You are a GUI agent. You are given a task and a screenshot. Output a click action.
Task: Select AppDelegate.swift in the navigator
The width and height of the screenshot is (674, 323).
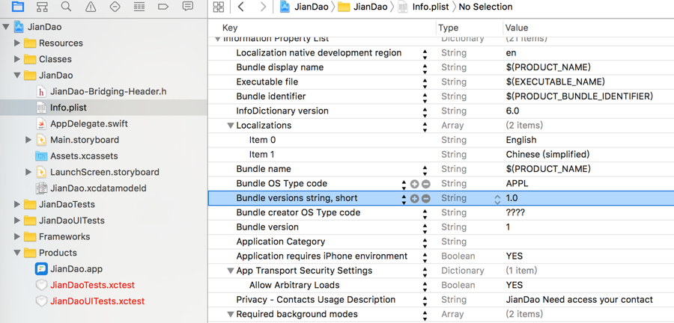tap(88, 123)
